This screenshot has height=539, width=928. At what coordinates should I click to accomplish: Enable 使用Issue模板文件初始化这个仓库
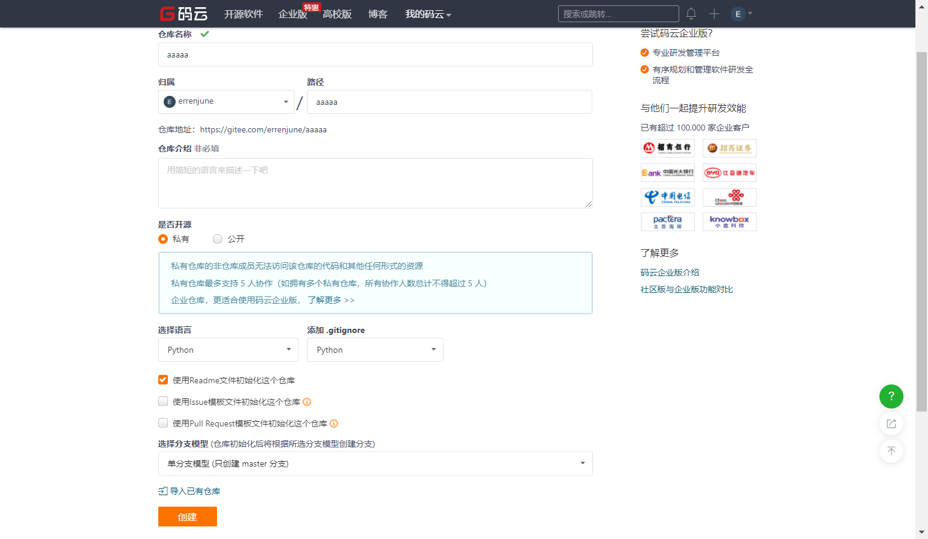click(162, 401)
